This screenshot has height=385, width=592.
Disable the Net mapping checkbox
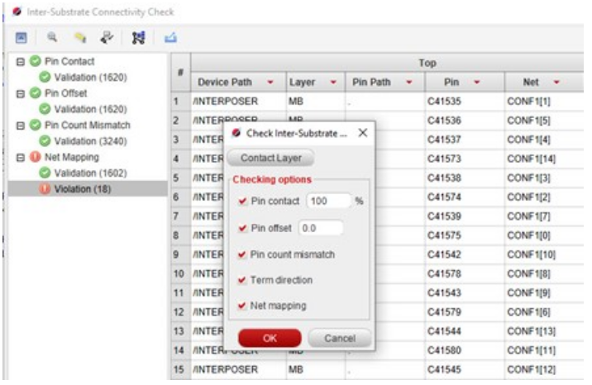pyautogui.click(x=241, y=306)
